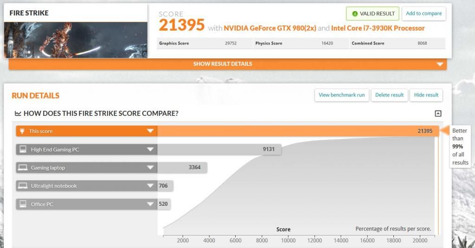Click the laptop icon for Gaming laptop
Viewport: 475px width, 248px height.
23,167
